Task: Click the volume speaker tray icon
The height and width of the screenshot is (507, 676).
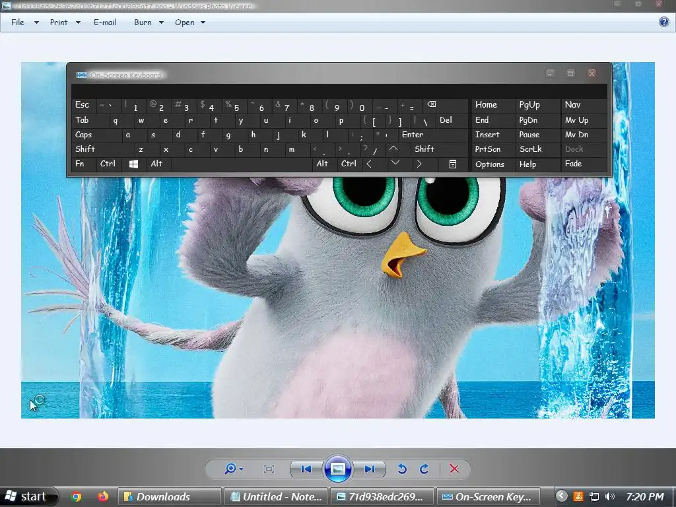Action: 609,496
